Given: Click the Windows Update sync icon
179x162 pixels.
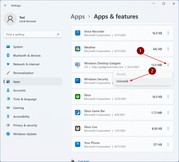Looking at the screenshot, I should (x=8, y=134).
